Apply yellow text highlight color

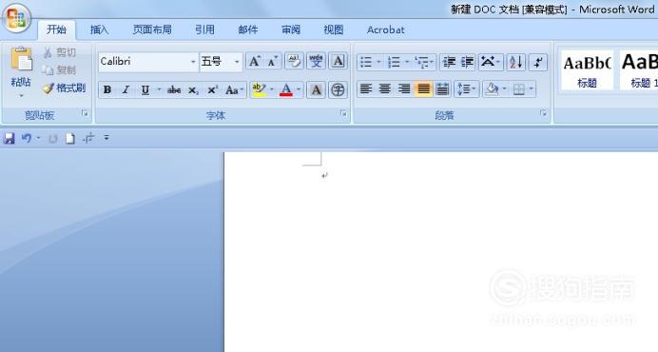coord(259,89)
